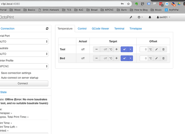
Task: Click the Offline error state message
Action: click(x=24, y=101)
